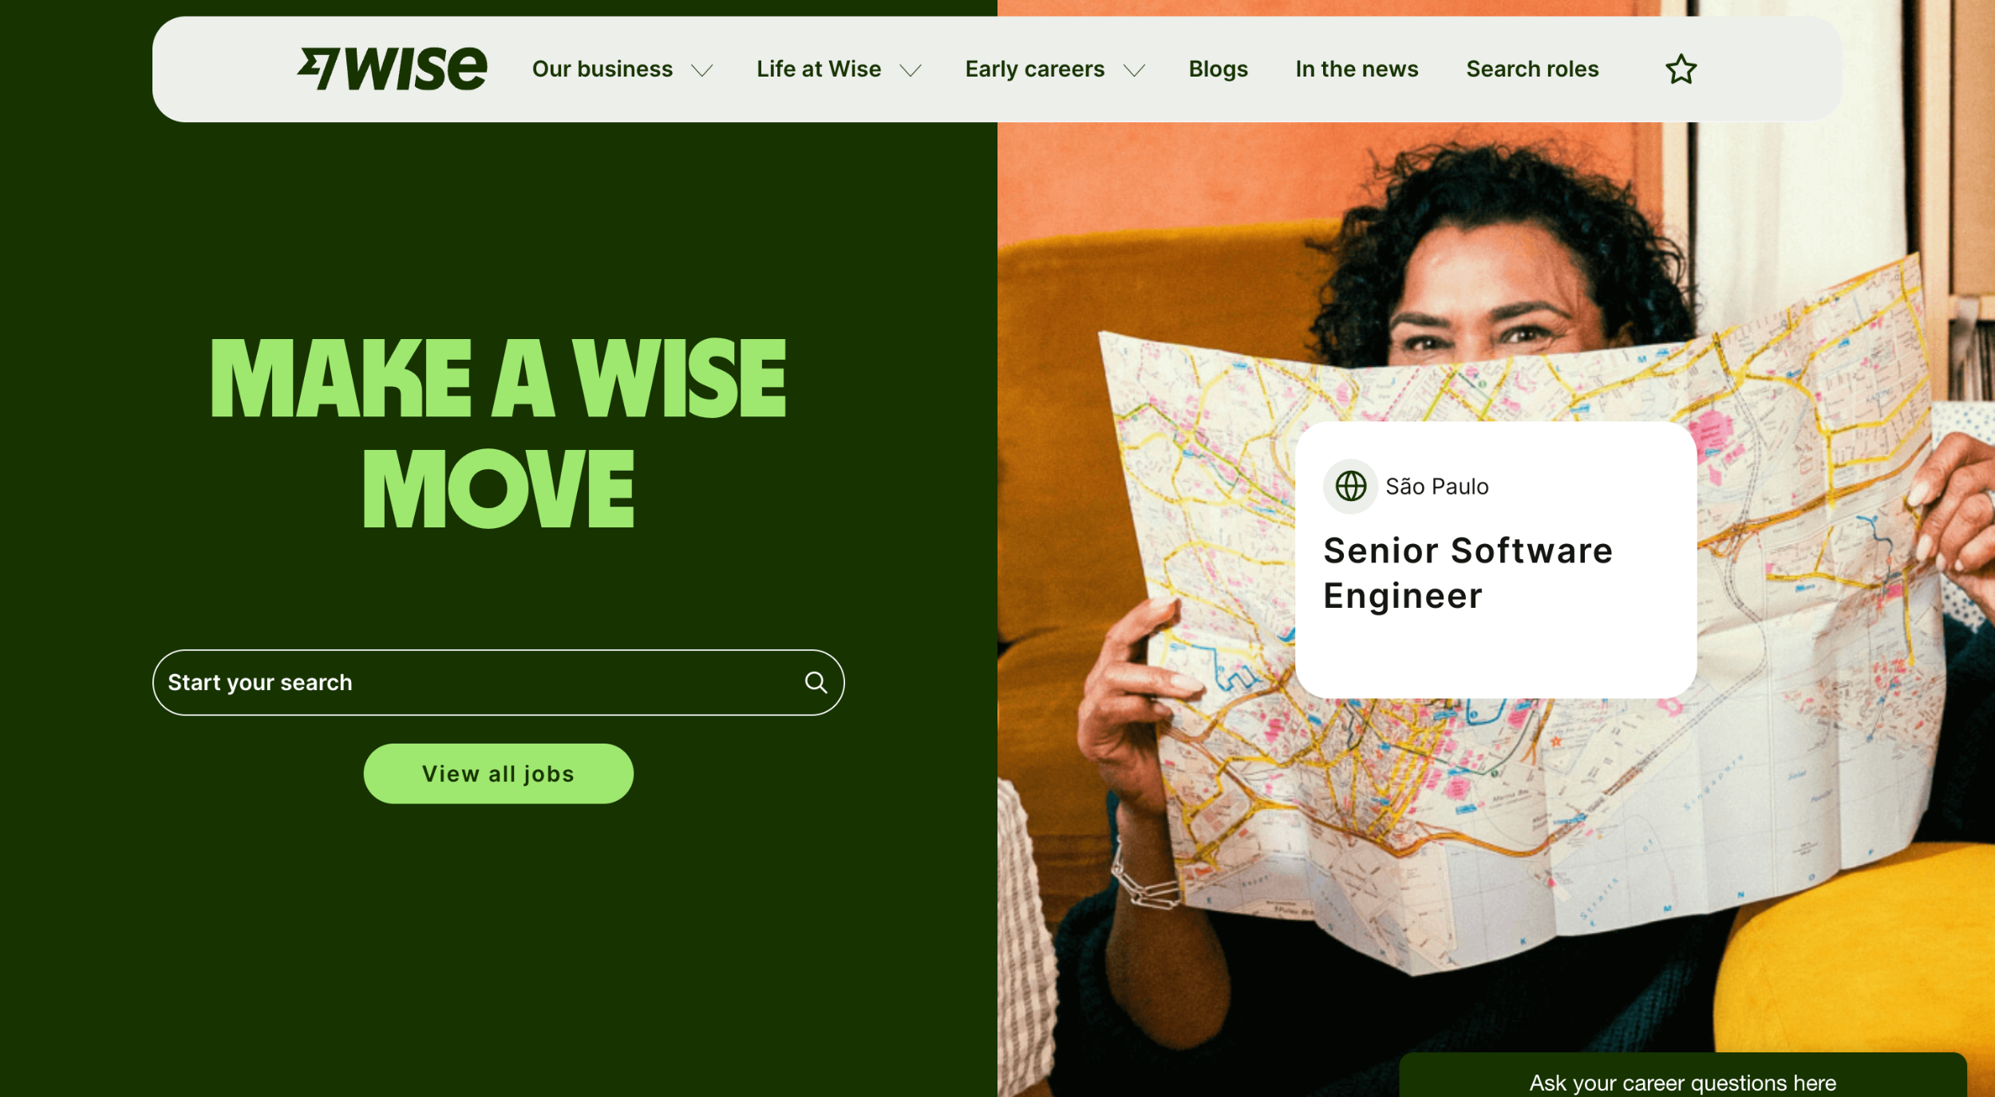
Task: Go to Search roles
Action: 1532,69
